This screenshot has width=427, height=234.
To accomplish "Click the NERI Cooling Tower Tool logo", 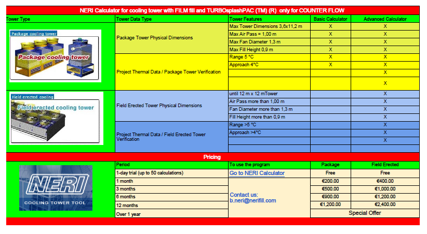I will 56,188.
